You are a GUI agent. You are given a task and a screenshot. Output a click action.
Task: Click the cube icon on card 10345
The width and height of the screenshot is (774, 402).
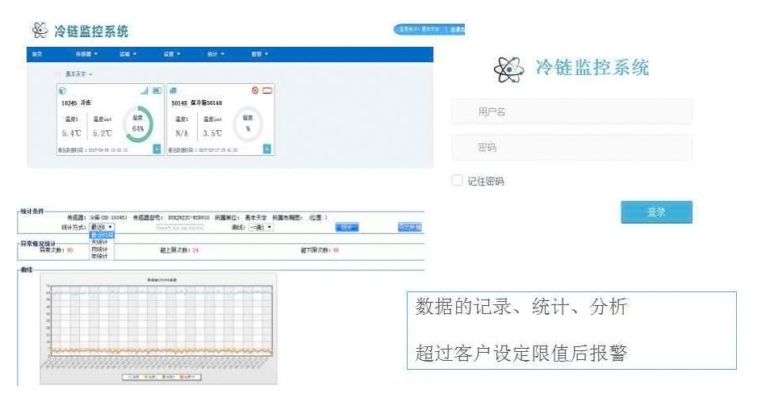(x=63, y=90)
